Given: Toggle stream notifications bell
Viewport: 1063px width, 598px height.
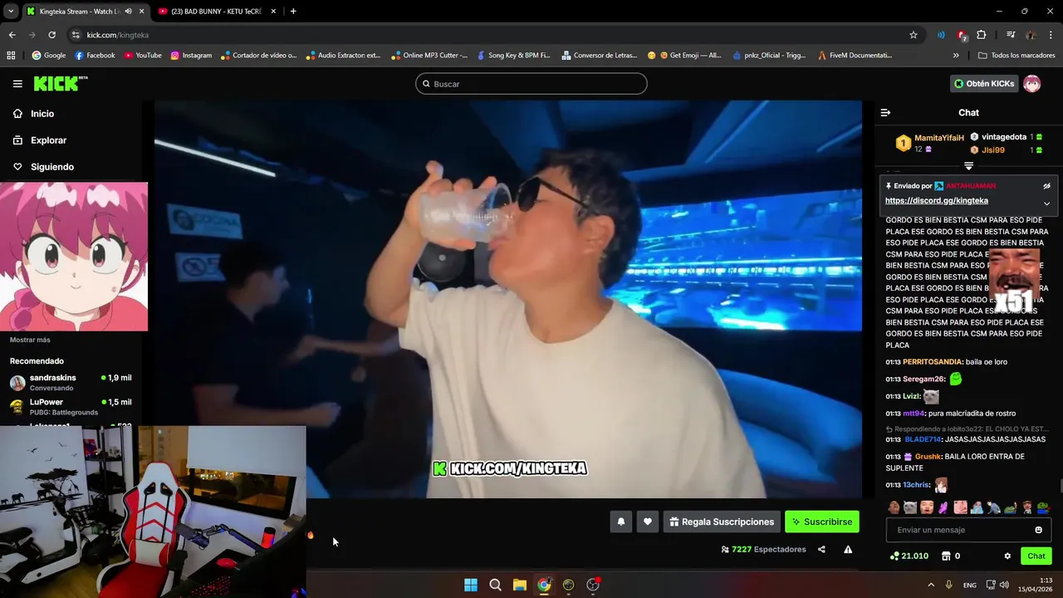Looking at the screenshot, I should click(620, 522).
